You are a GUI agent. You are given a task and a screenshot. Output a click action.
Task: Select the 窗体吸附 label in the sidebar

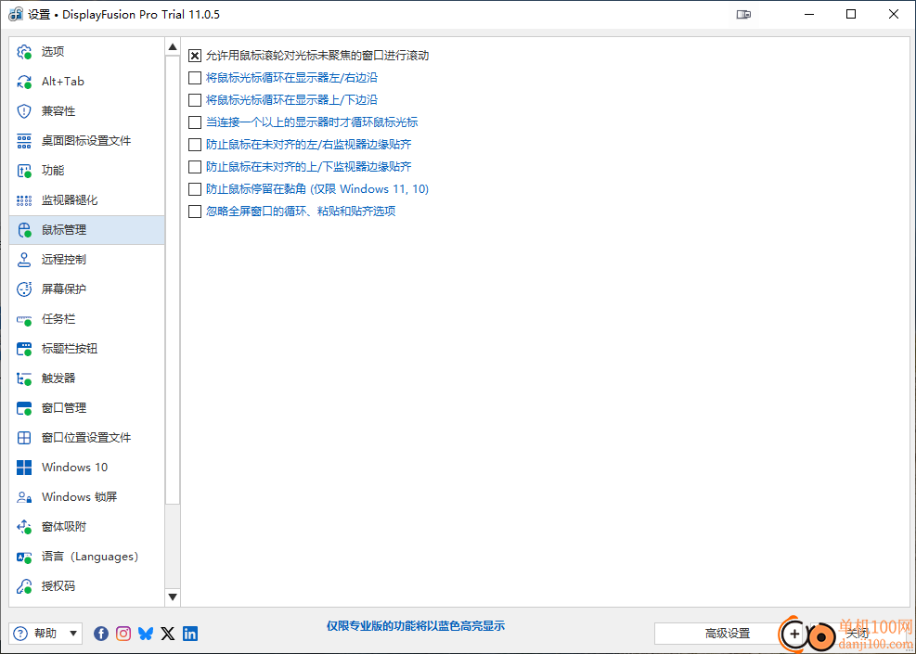point(64,527)
